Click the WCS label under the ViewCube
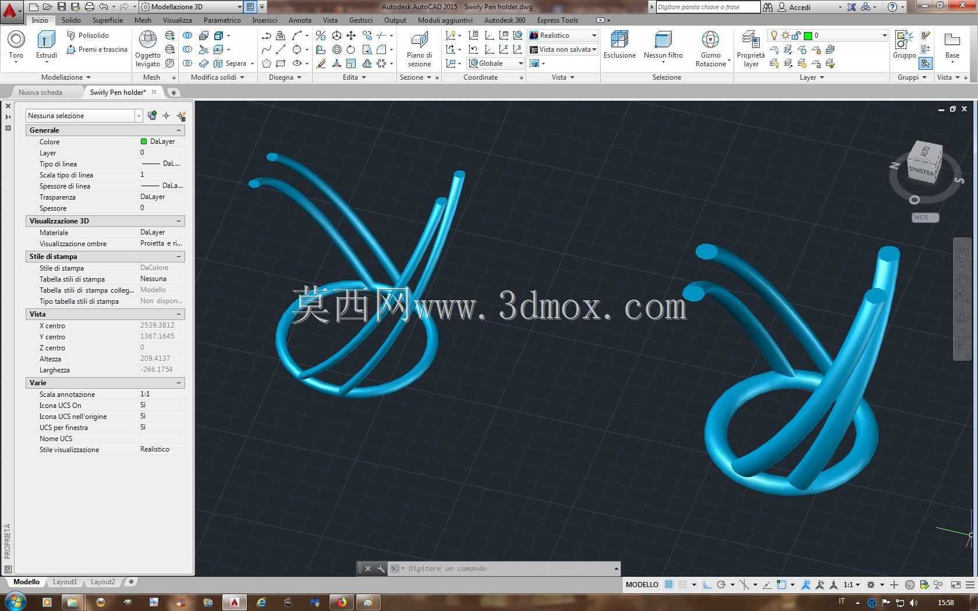 925,218
